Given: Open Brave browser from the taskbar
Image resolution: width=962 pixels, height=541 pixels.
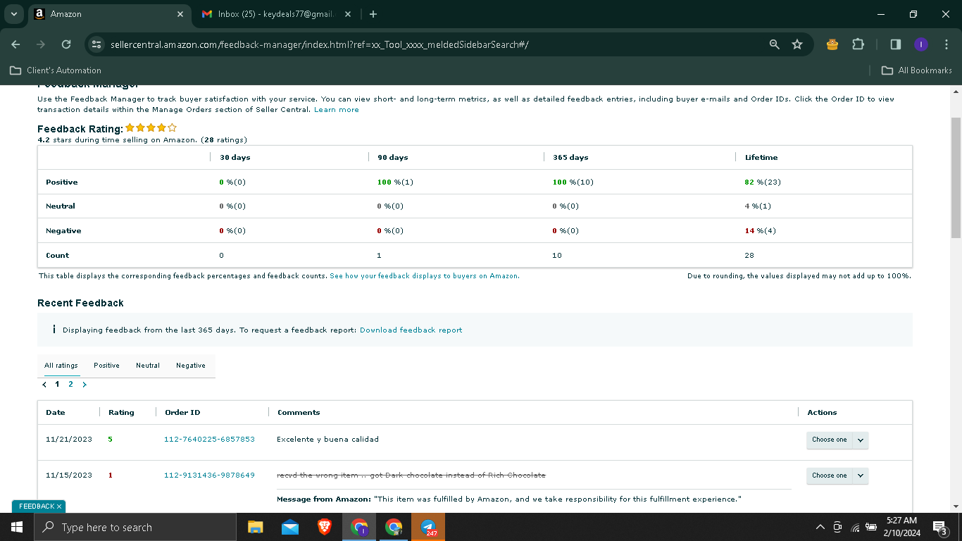Looking at the screenshot, I should (325, 527).
